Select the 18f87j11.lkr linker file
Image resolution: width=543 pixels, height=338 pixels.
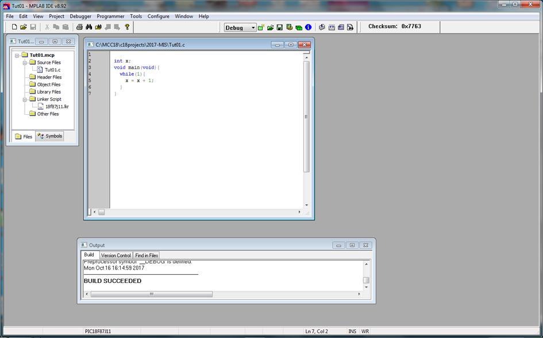point(57,107)
